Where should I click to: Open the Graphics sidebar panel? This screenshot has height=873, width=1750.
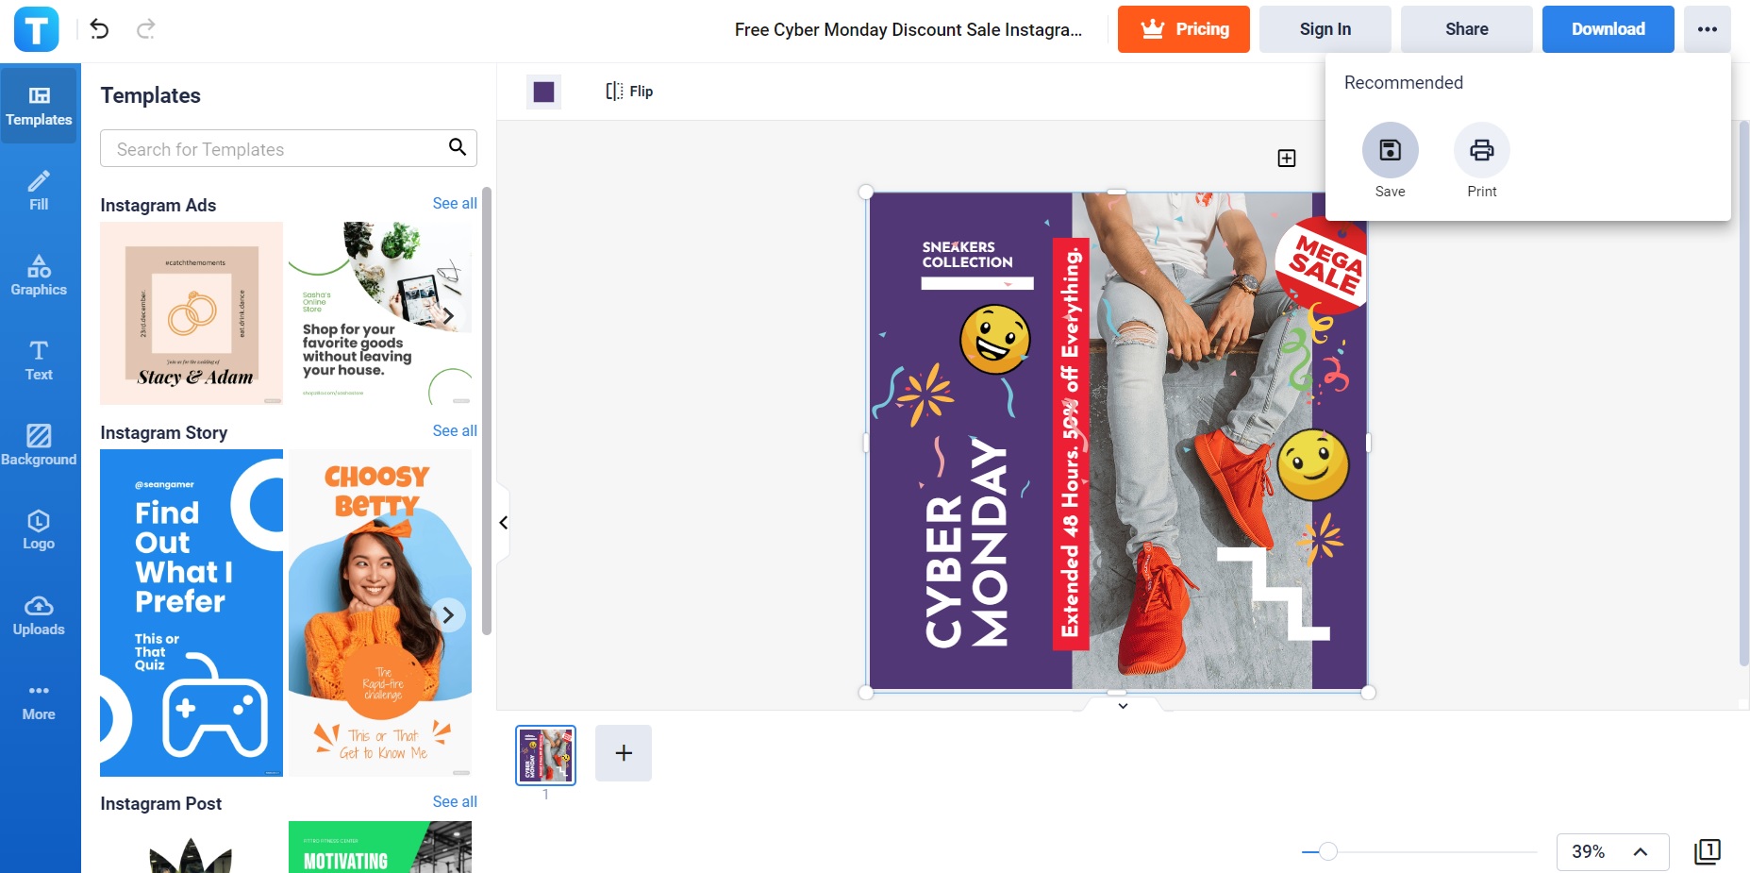coord(39,276)
